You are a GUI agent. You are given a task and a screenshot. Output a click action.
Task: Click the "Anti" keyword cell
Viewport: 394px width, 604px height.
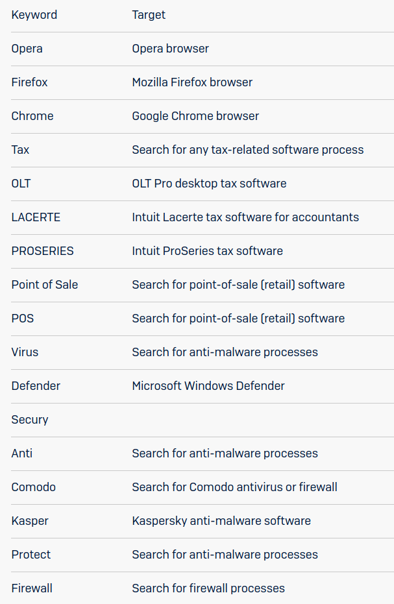coord(22,453)
